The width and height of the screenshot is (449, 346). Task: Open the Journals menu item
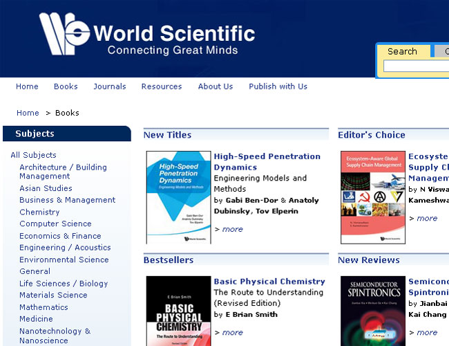[x=110, y=86]
